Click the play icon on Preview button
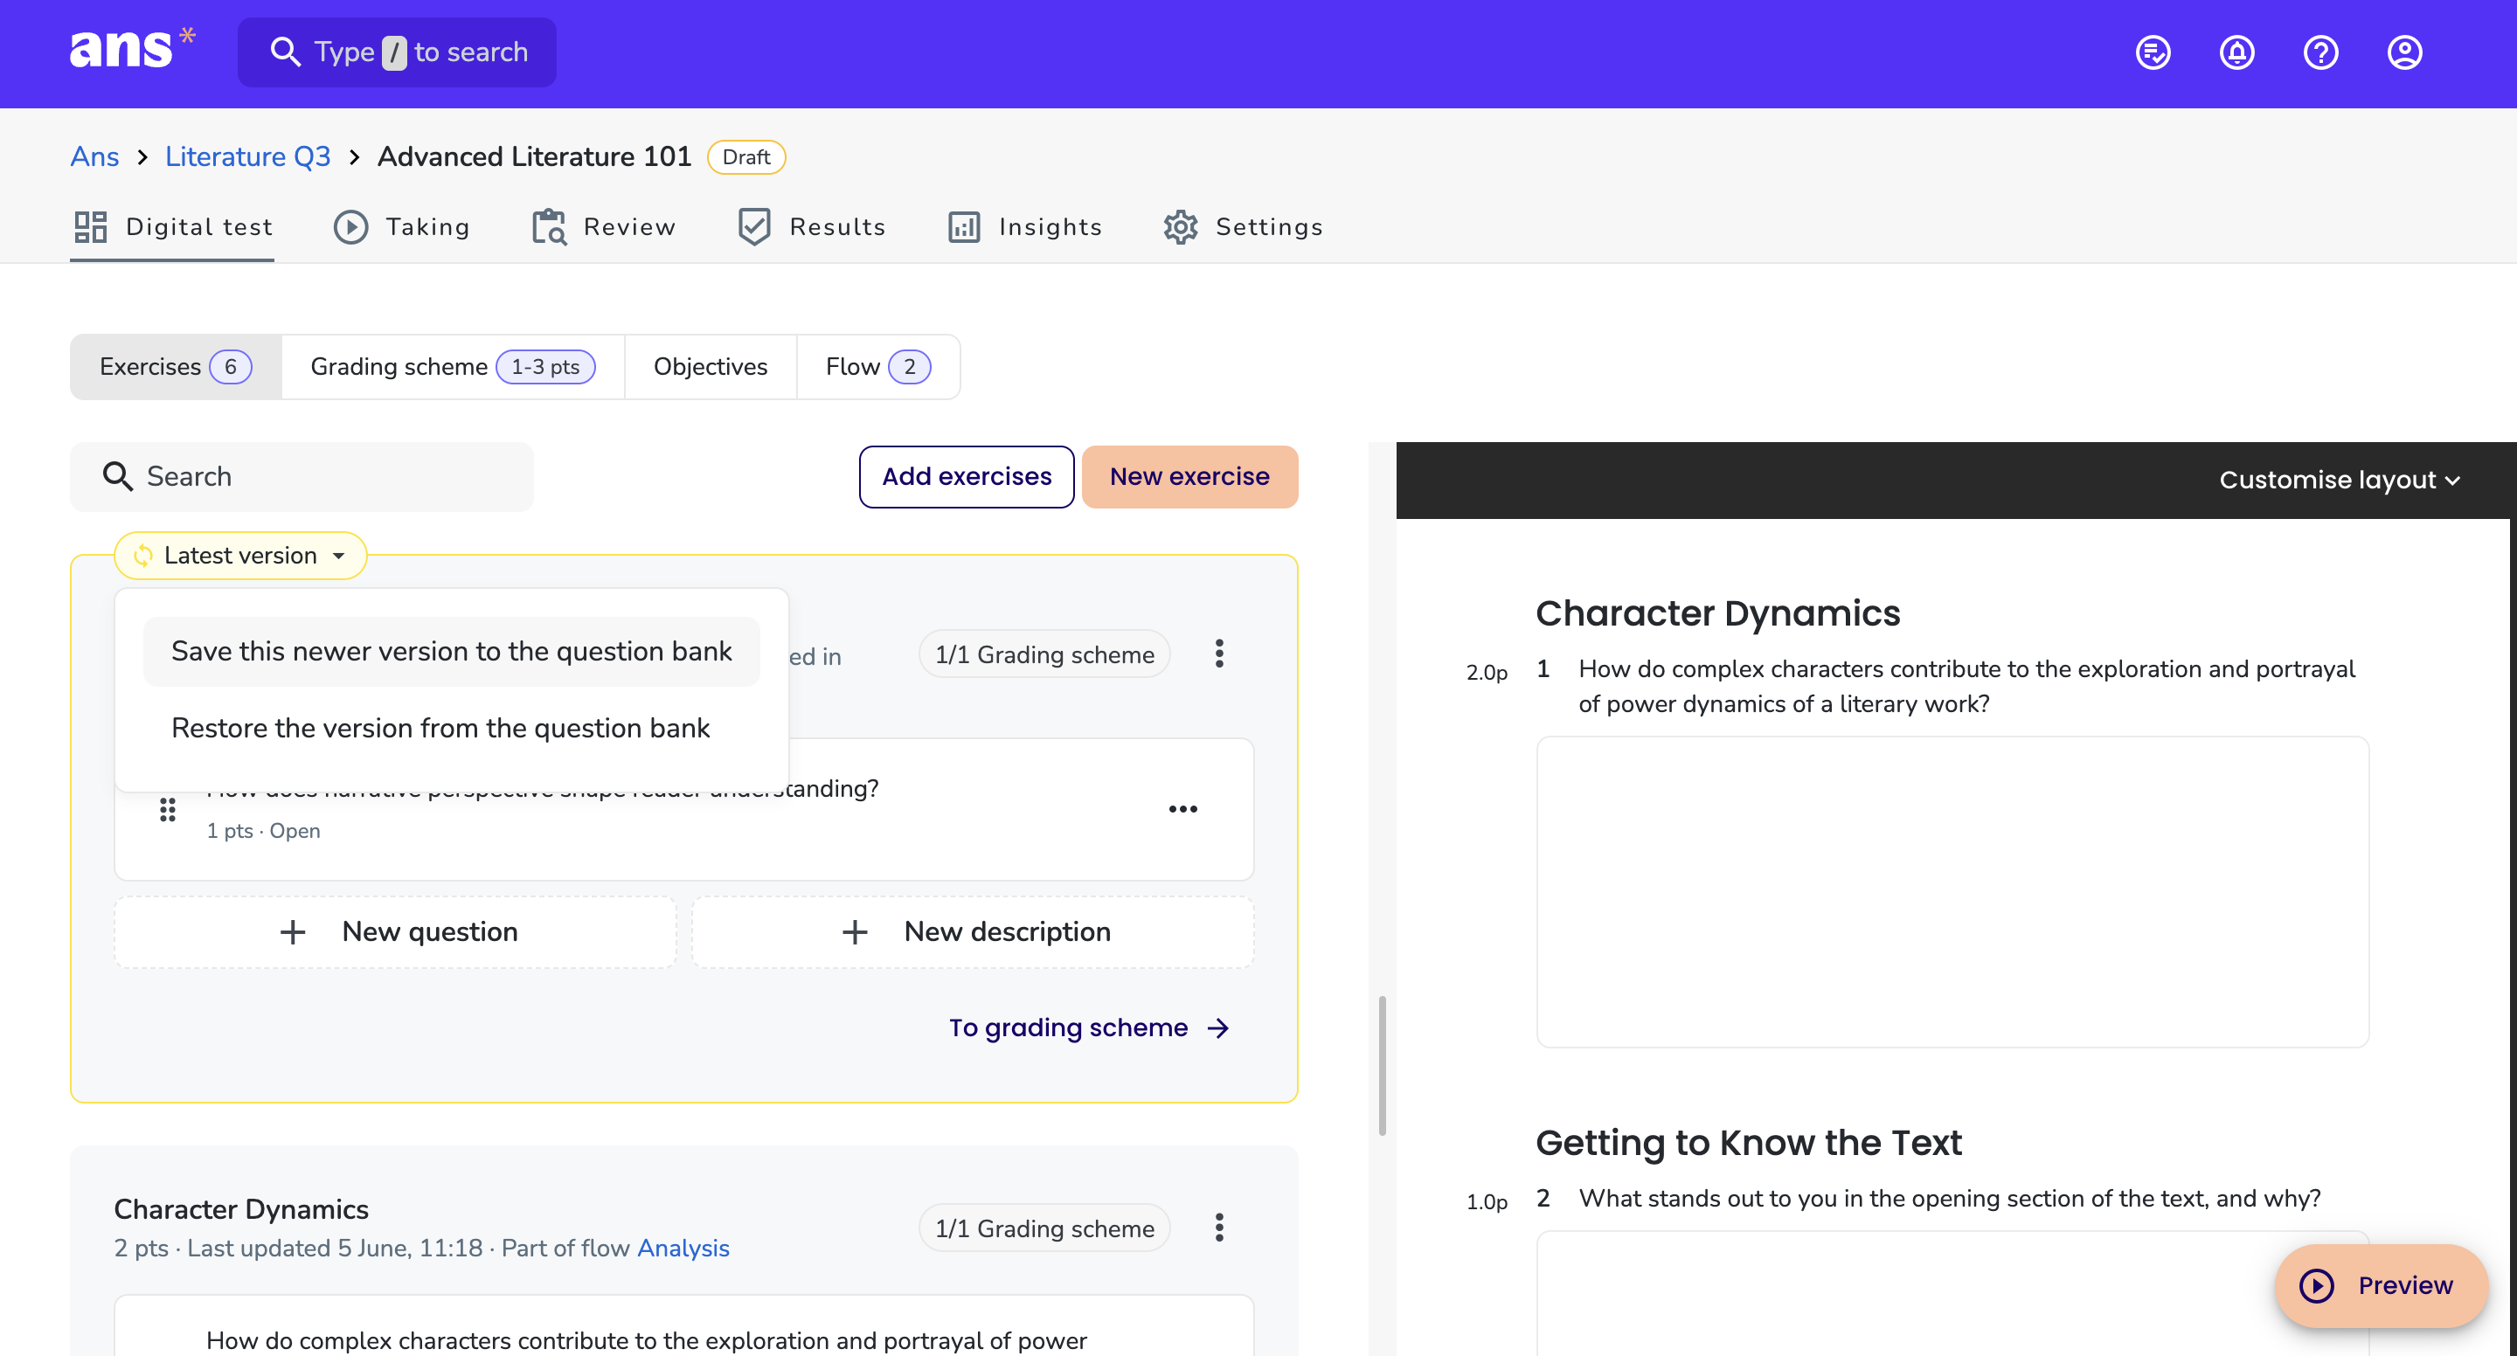The image size is (2517, 1356). [2317, 1285]
